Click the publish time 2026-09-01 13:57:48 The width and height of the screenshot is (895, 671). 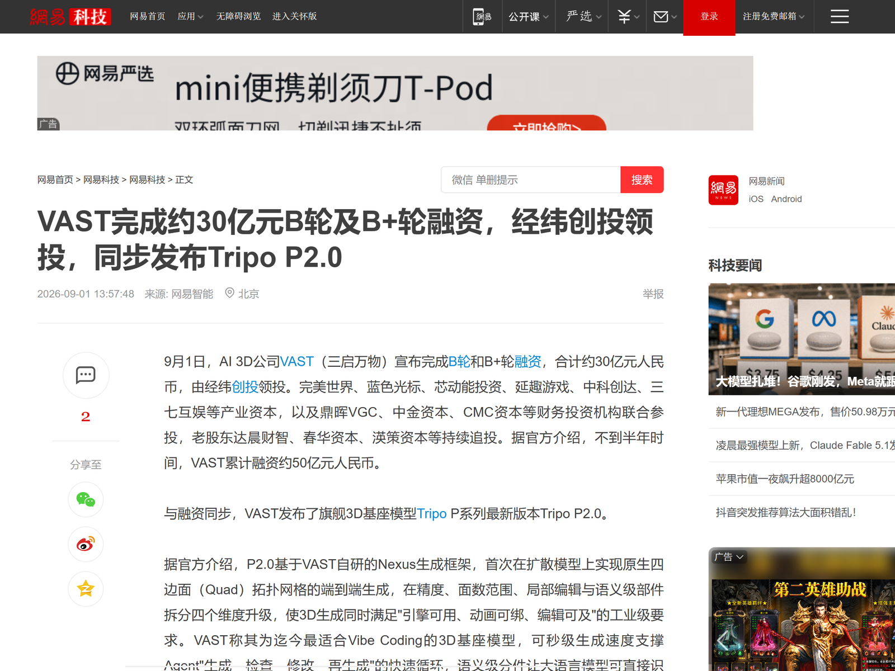[86, 294]
